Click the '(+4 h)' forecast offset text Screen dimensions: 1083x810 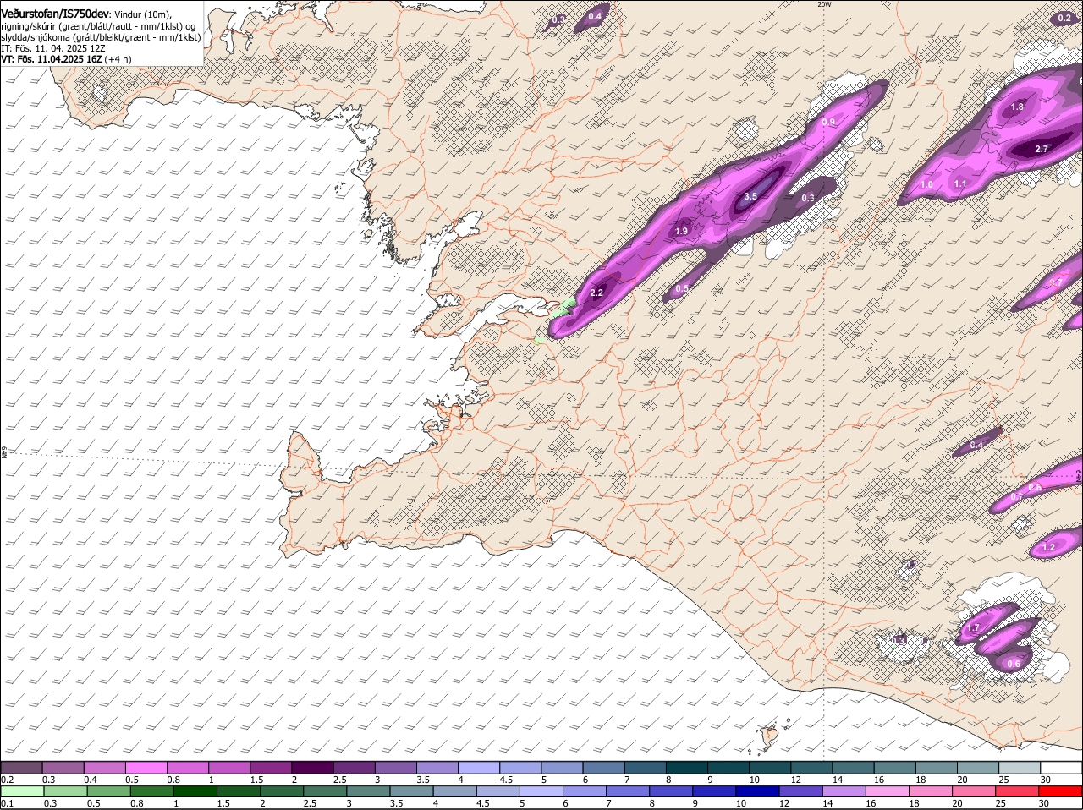(x=118, y=60)
